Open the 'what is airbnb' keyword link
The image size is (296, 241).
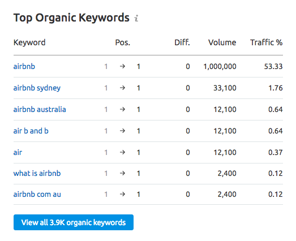tap(37, 174)
